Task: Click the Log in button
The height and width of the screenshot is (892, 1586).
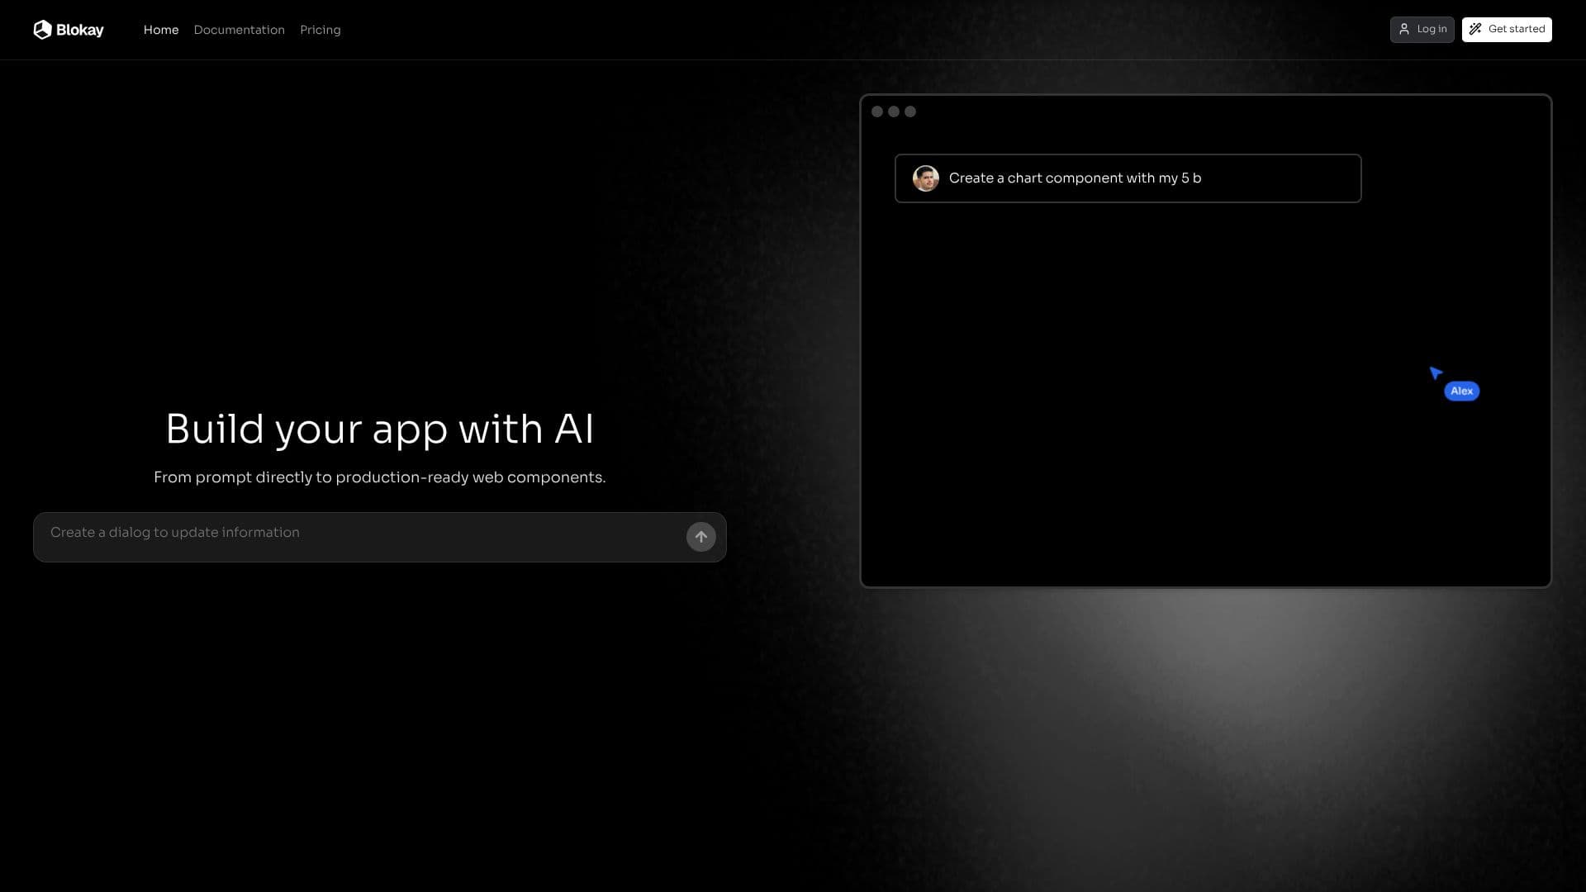Action: coord(1422,30)
